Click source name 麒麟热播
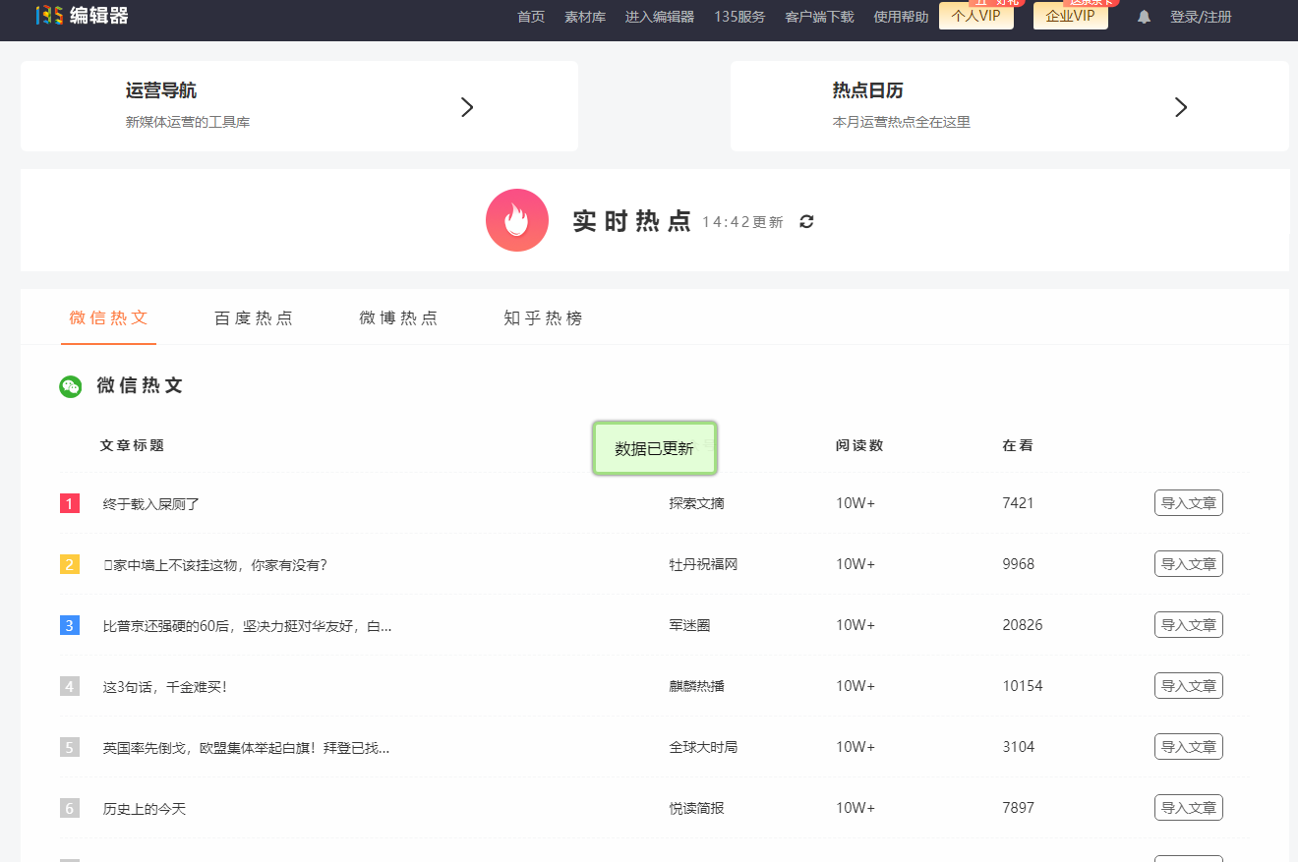This screenshot has width=1298, height=862. point(697,686)
